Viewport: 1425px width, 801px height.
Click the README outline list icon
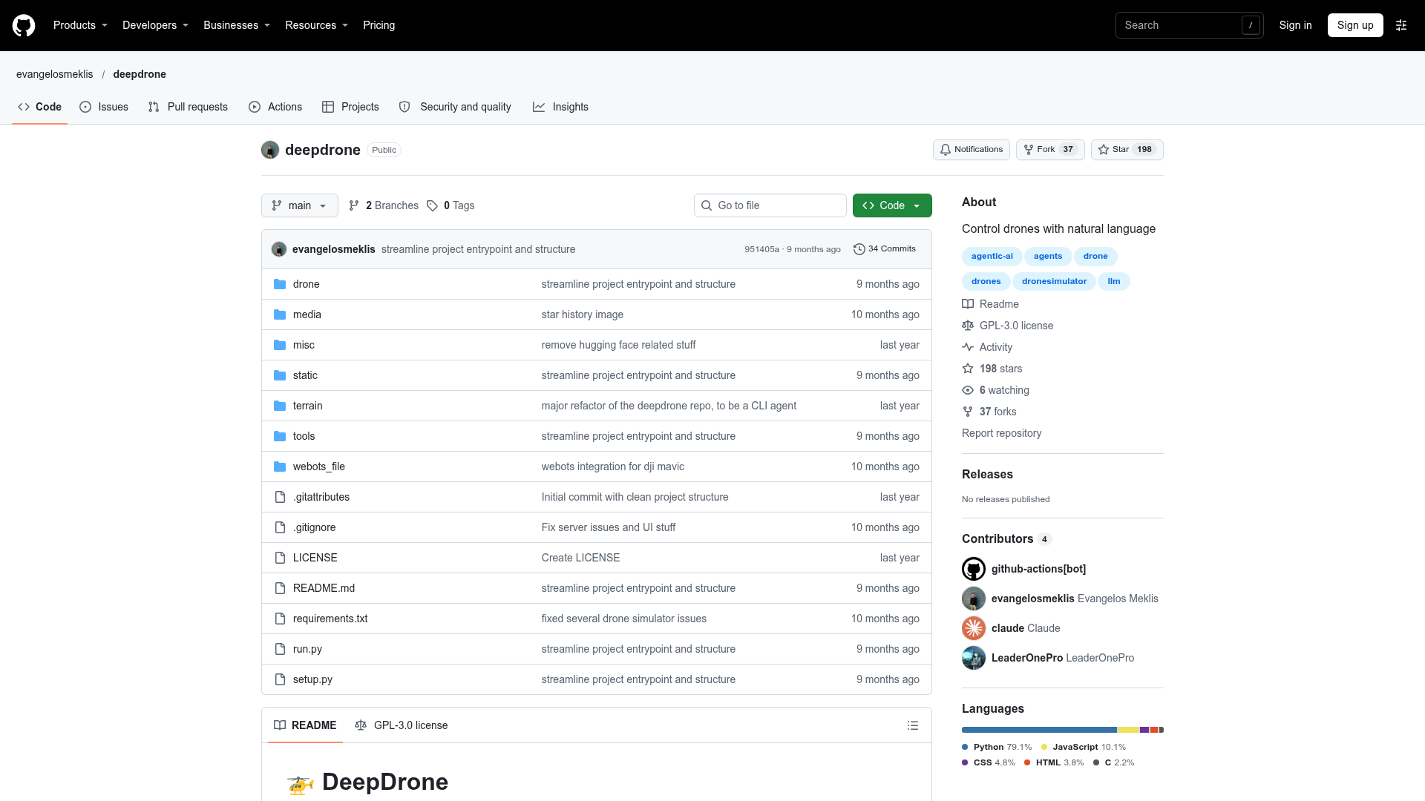click(x=913, y=725)
